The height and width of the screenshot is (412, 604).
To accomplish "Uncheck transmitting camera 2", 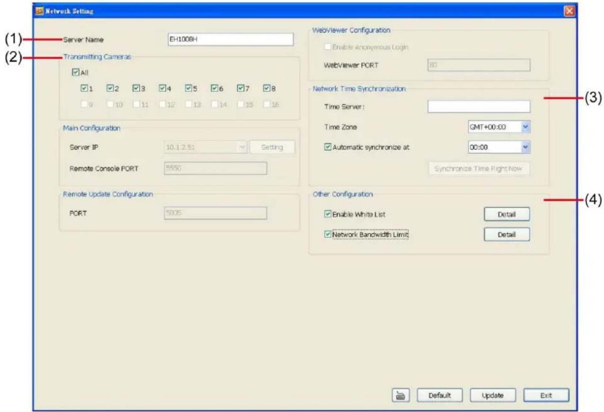I will point(110,88).
